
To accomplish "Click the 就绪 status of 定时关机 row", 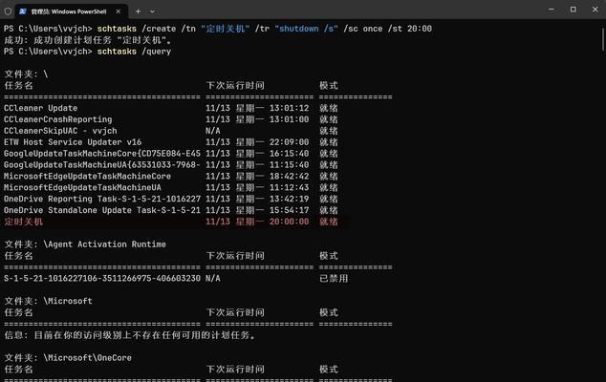I will click(x=329, y=222).
